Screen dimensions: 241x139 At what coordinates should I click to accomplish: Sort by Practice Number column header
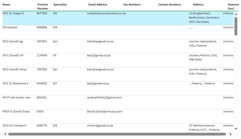[43, 7]
